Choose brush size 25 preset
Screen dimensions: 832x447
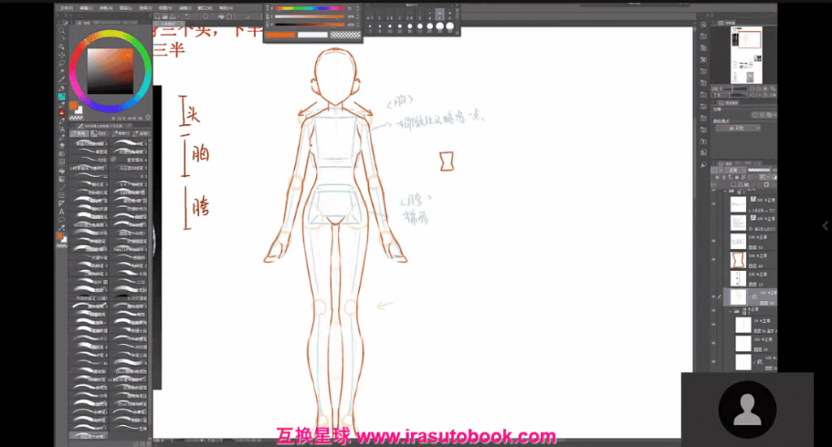440,26
